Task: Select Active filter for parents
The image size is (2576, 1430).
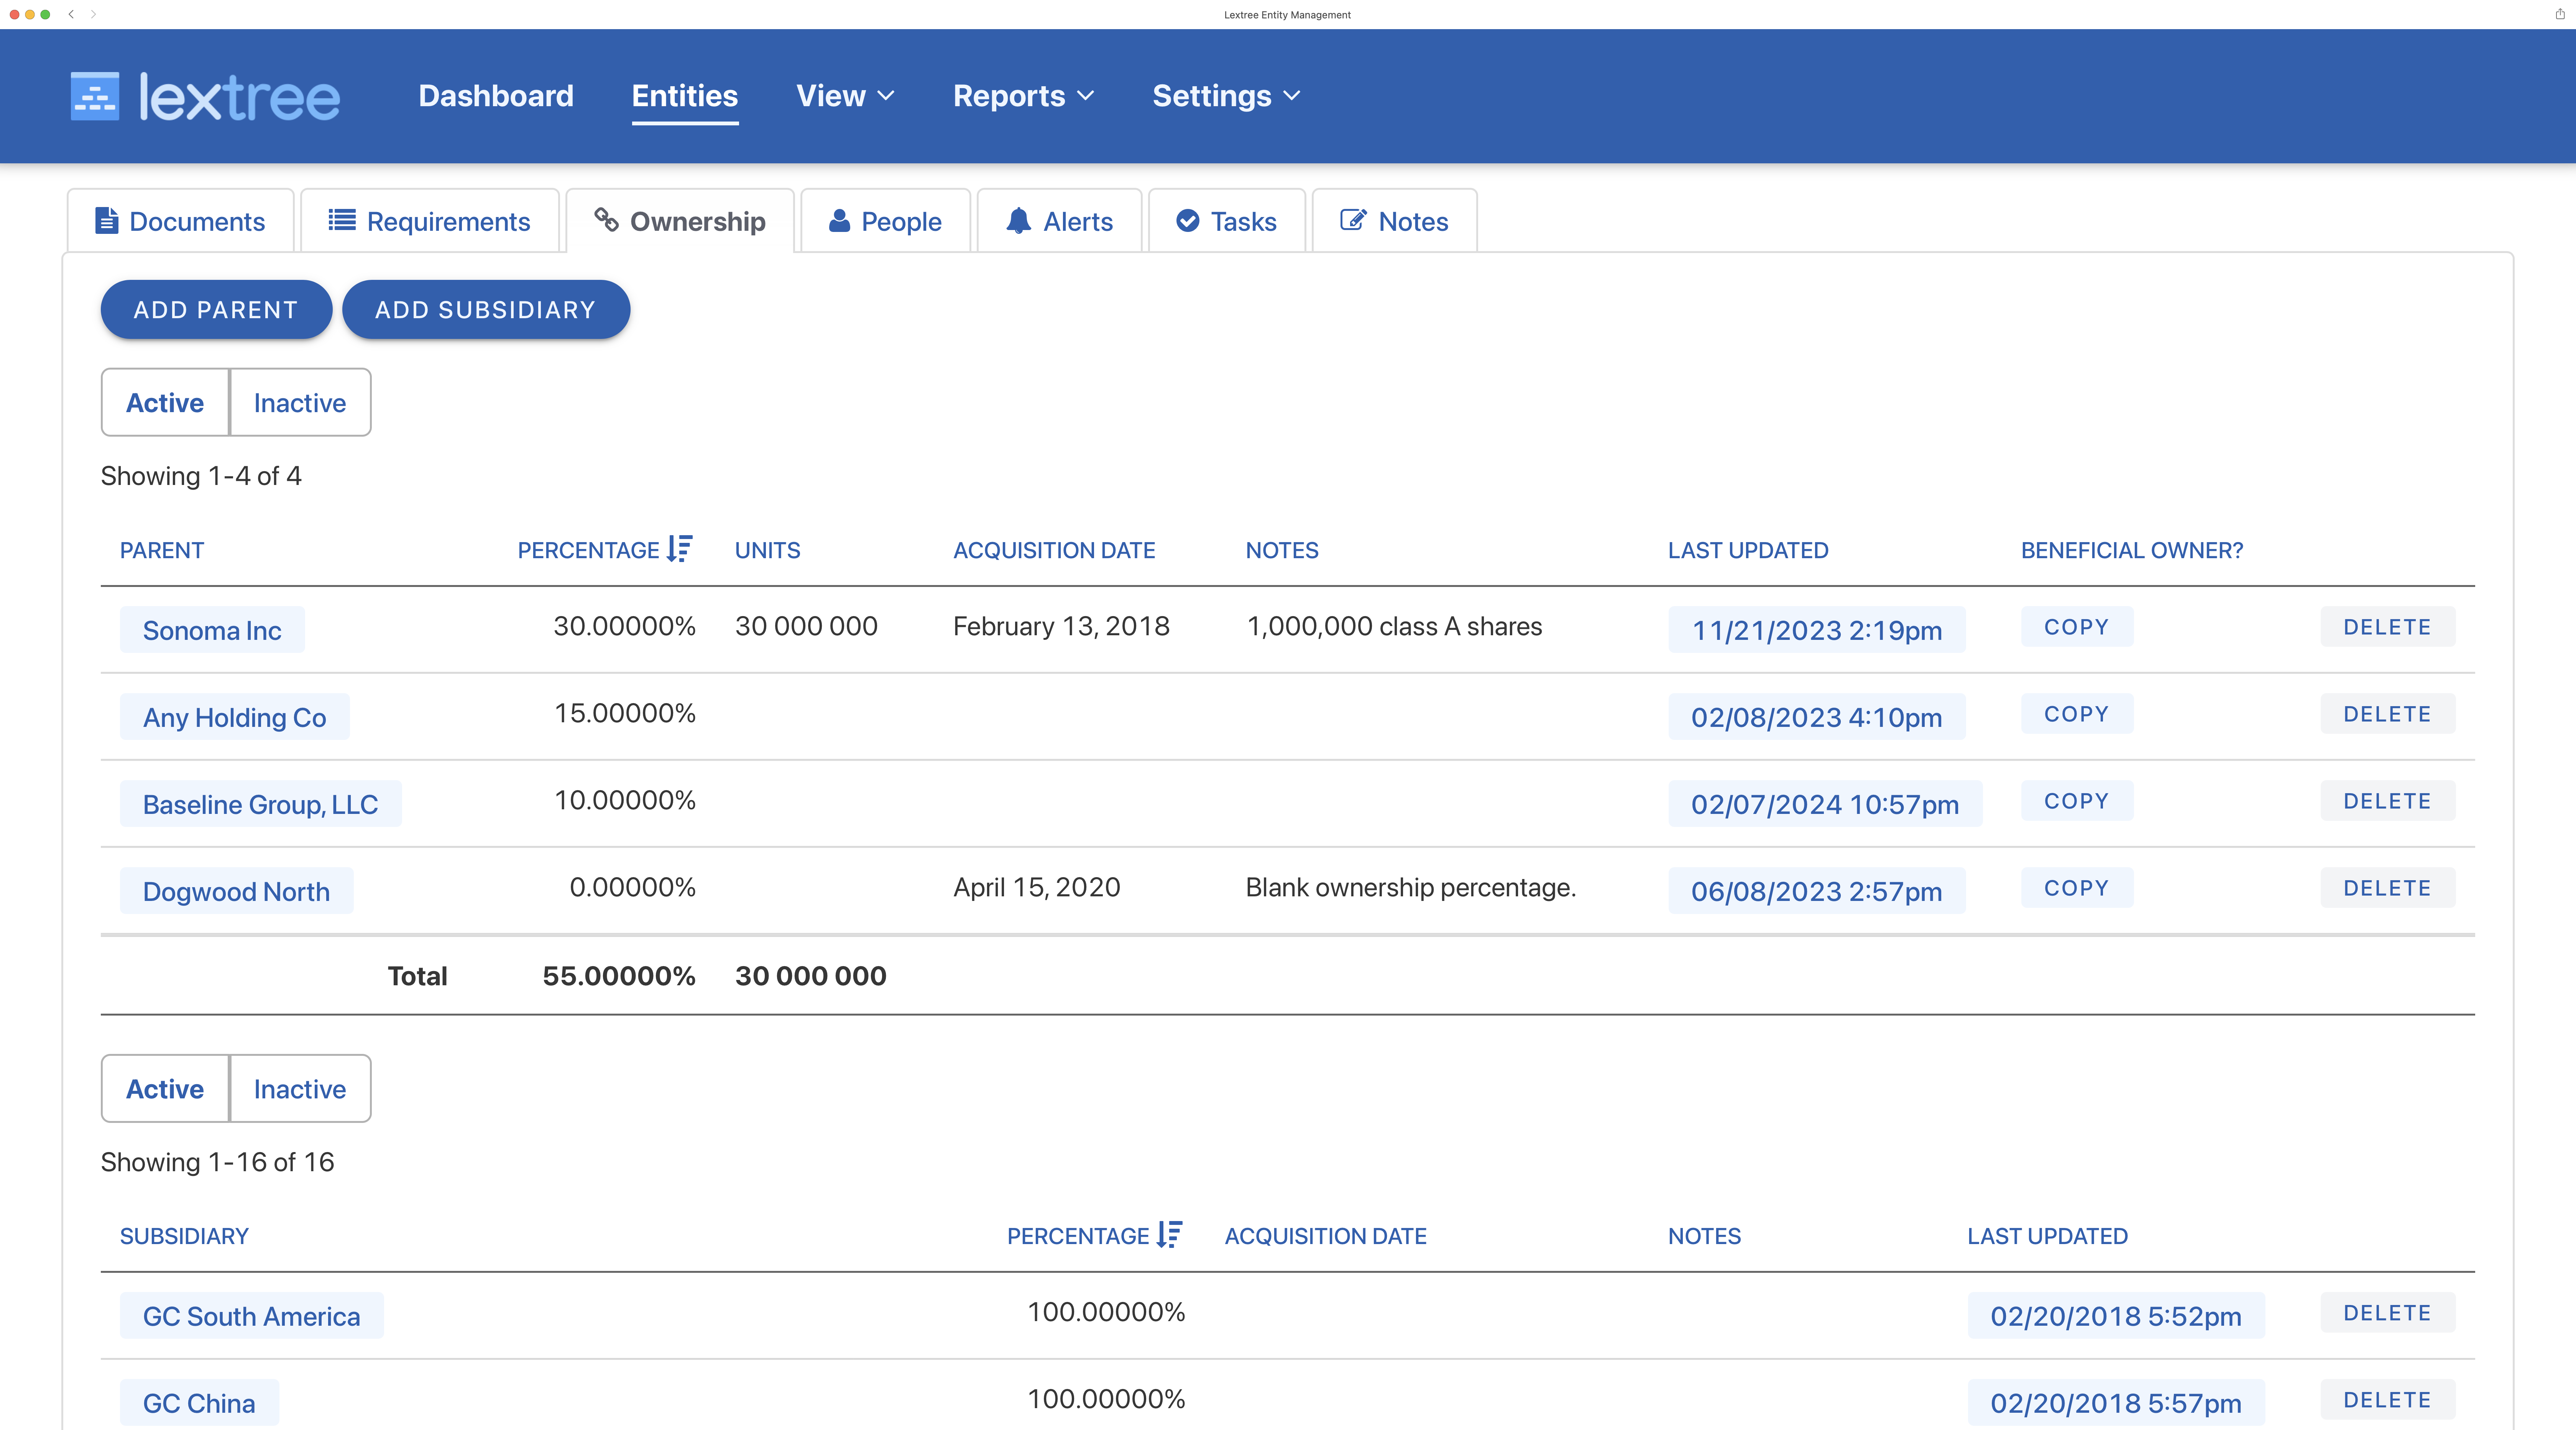Action: (x=165, y=402)
